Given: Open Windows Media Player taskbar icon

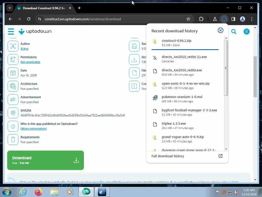Looking at the screenshot, I should [70, 192].
